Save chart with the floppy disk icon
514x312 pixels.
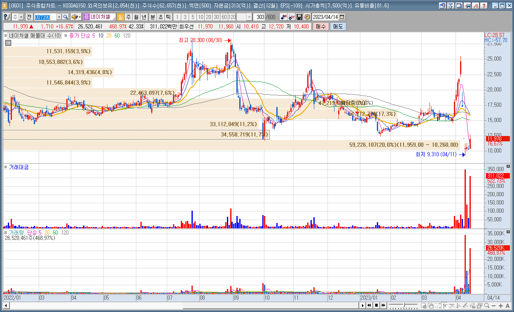[299, 17]
